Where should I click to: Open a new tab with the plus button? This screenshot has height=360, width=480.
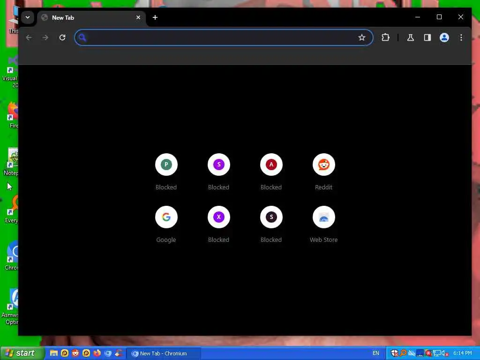(155, 17)
